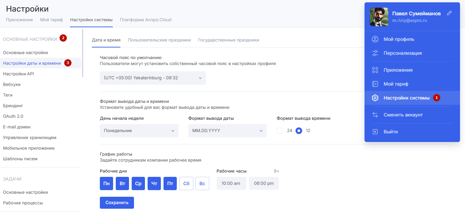Click the Мой профиль person icon
The image size is (465, 215).
(375, 39)
